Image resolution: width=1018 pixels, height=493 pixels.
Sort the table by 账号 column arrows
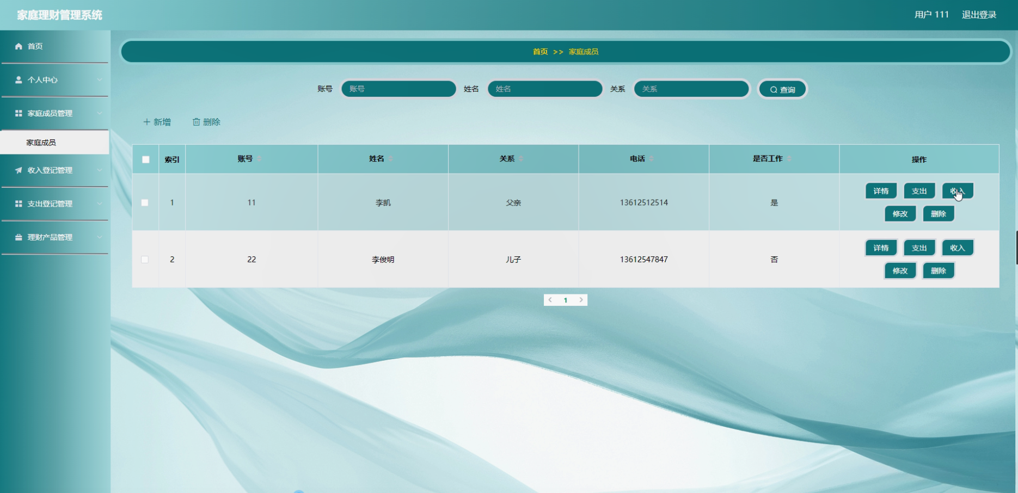click(x=260, y=158)
